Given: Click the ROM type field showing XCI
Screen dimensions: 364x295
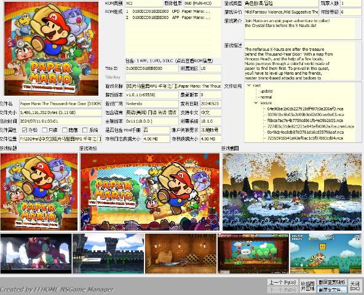Looking at the screenshot, I should (144, 3).
